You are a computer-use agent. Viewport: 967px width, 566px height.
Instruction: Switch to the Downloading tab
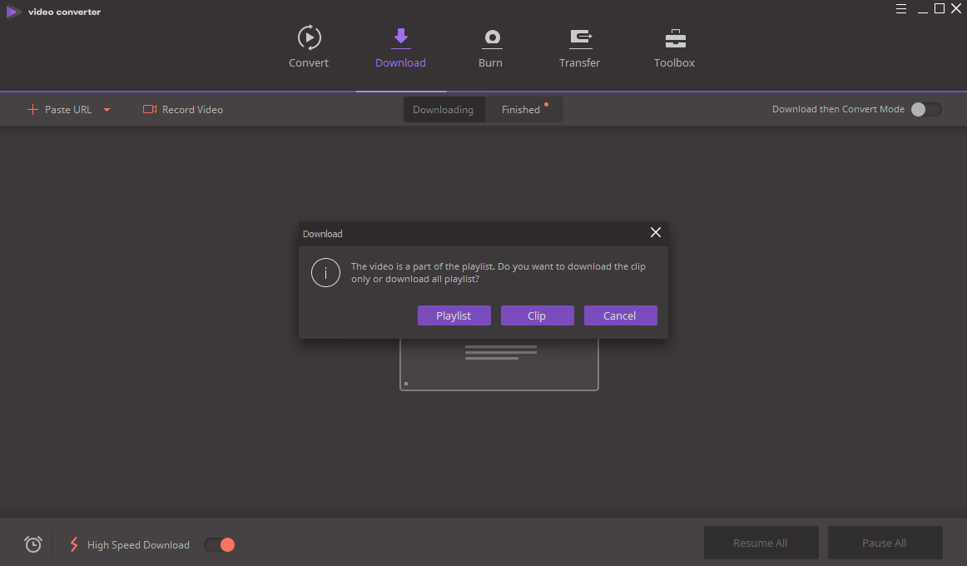tap(444, 109)
